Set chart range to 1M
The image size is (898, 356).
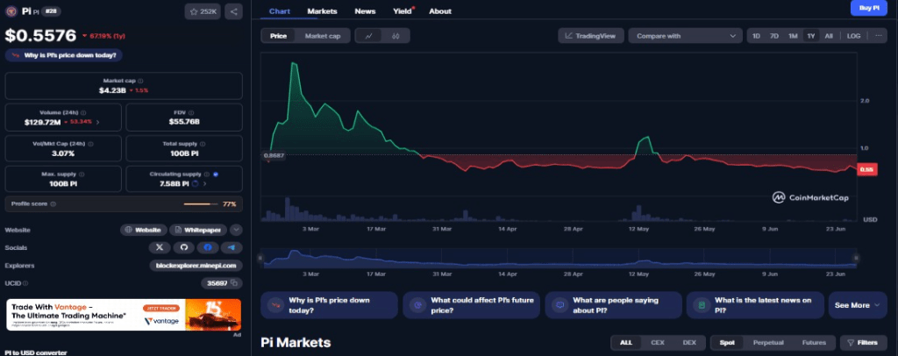pyautogui.click(x=793, y=35)
